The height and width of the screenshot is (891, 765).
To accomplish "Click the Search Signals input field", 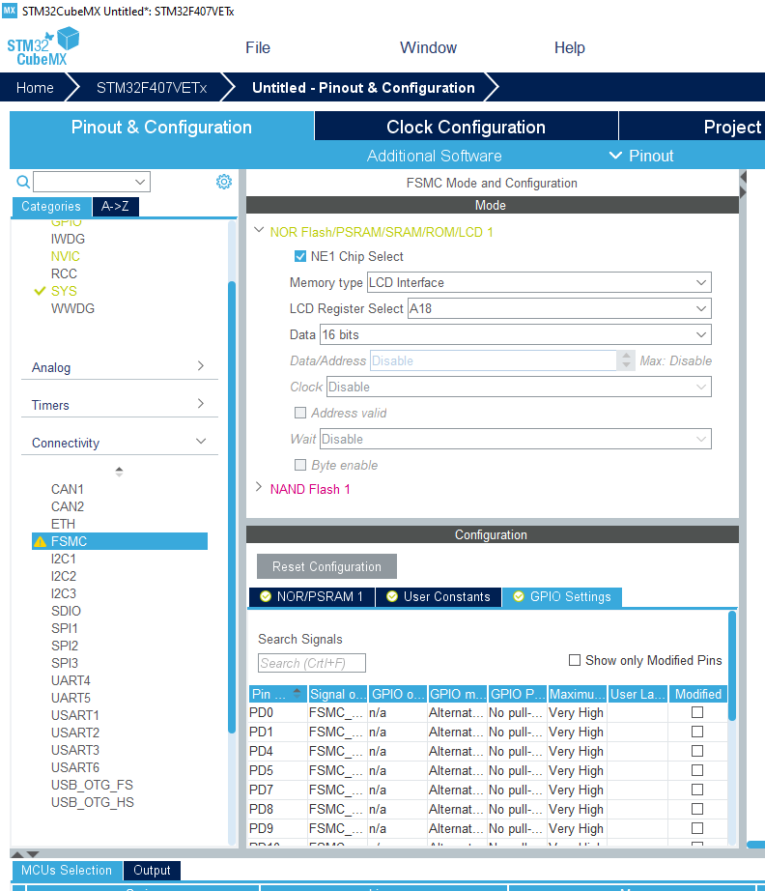I will (312, 663).
